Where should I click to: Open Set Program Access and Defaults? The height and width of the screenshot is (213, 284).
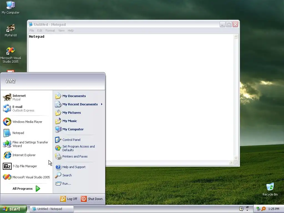point(79,148)
